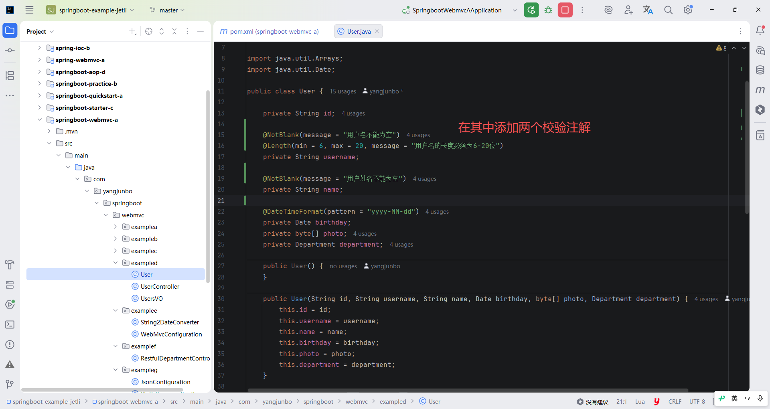Click 'webmvc' in breadcrumb bar
770x409 pixels.
(x=357, y=401)
